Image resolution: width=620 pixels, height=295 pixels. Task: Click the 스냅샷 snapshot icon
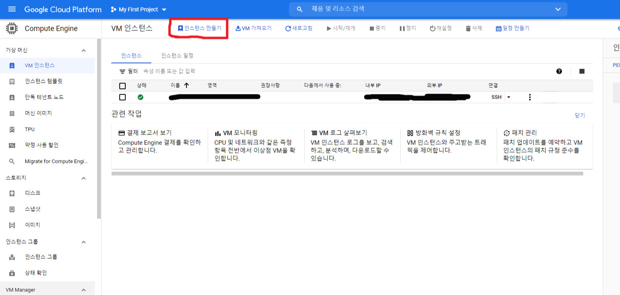(x=12, y=209)
